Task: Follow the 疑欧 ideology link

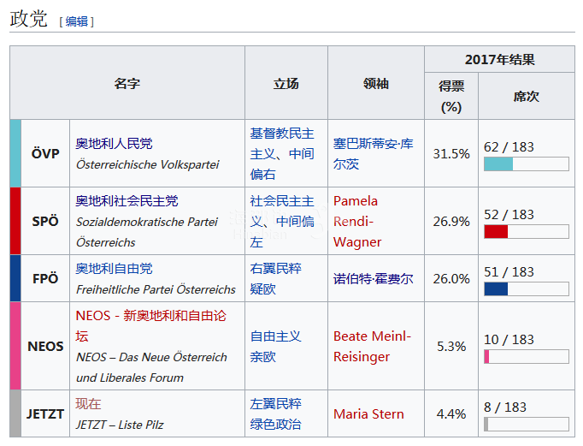Action: (263, 288)
